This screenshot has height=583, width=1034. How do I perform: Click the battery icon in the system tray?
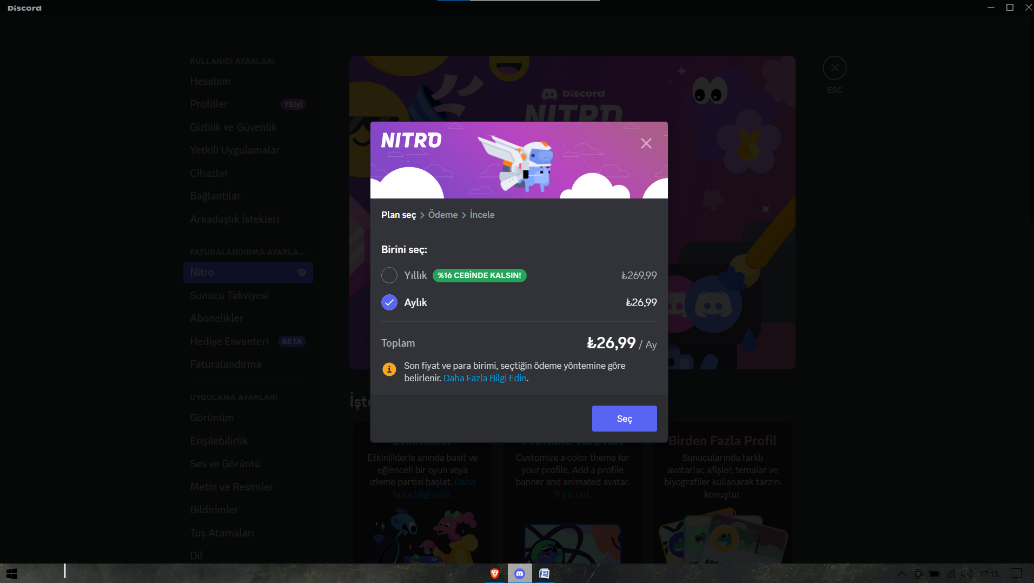coord(934,574)
